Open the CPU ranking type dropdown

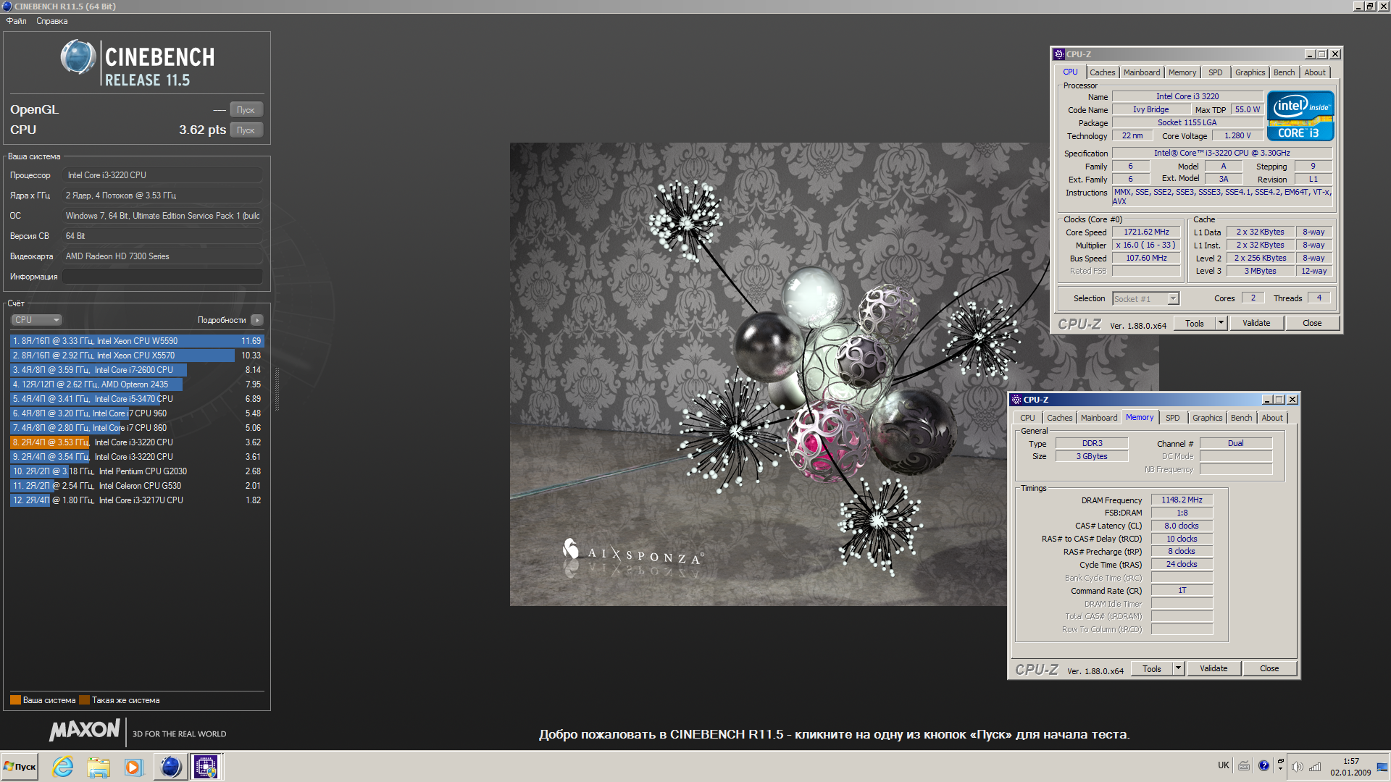36,320
